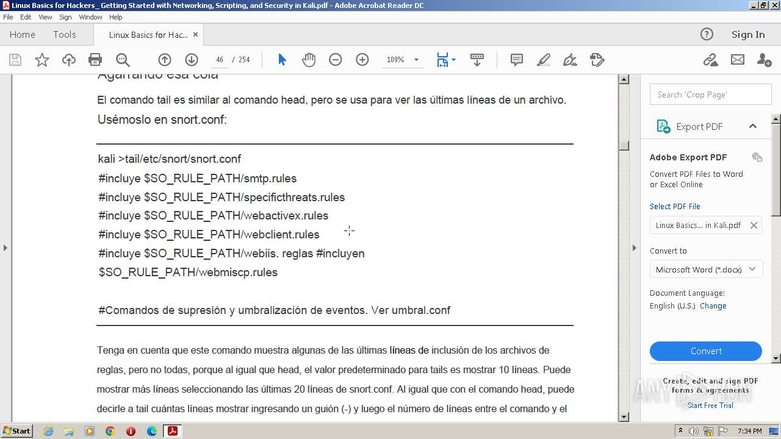Click the Export PDF tool icon
The height and width of the screenshot is (439, 781).
663,126
